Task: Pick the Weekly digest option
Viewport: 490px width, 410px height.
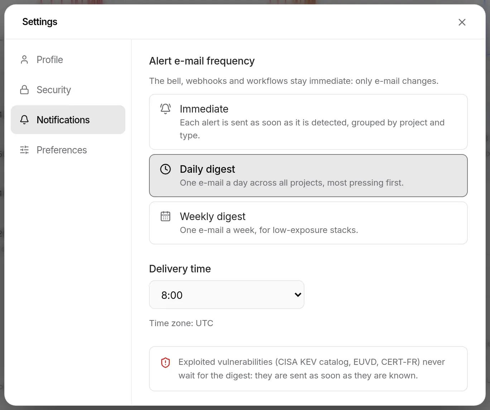Action: pos(308,223)
